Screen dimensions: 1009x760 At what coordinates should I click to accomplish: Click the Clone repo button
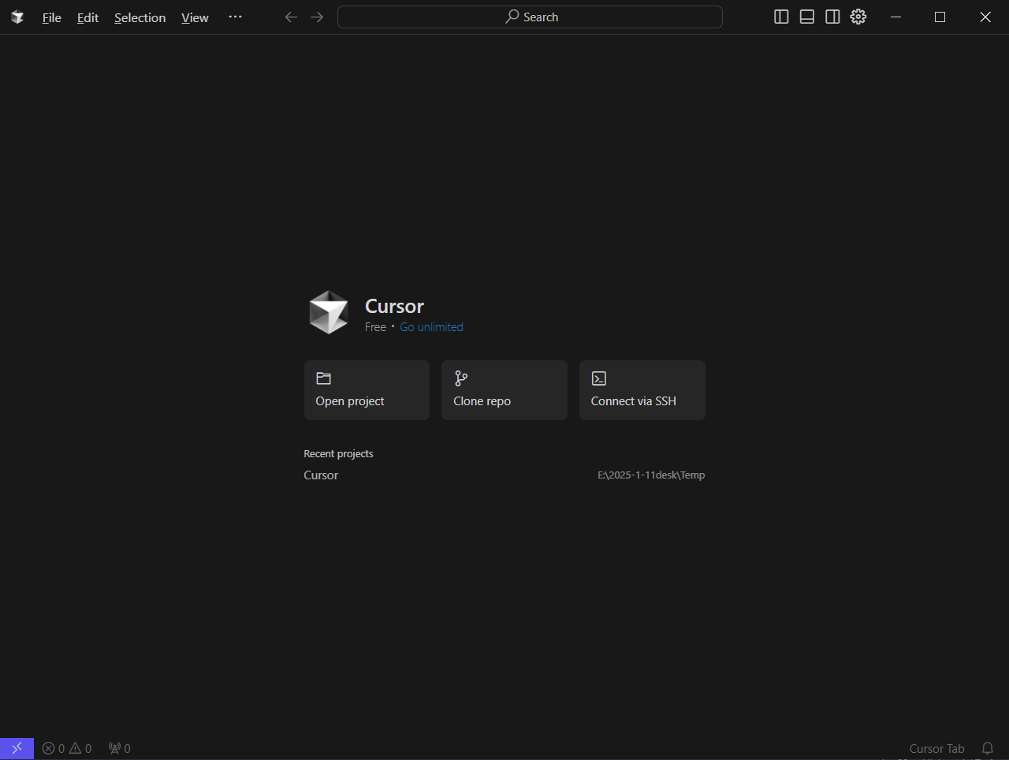coord(504,390)
